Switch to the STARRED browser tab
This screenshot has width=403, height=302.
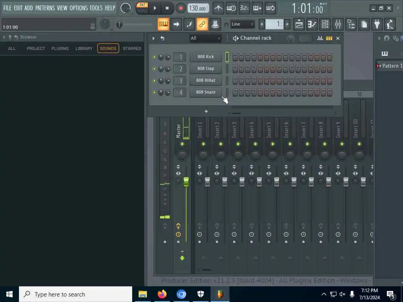coord(132,48)
